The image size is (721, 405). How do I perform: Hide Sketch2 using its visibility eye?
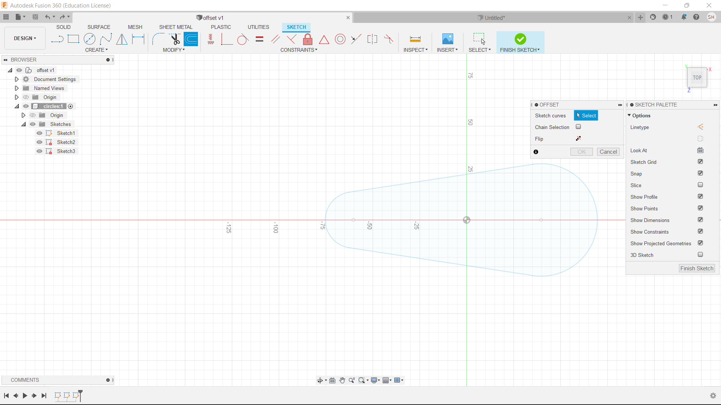coord(39,142)
